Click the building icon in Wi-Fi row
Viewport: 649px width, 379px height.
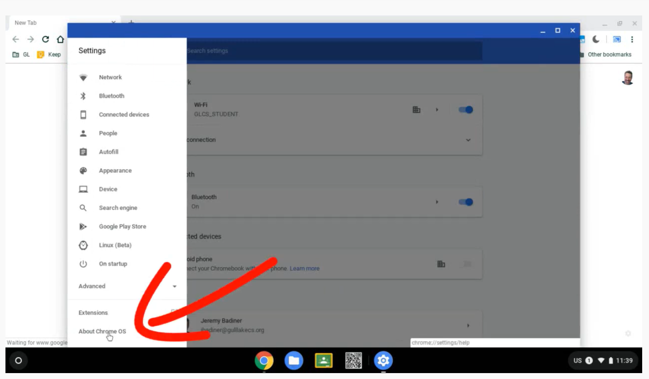(x=416, y=110)
